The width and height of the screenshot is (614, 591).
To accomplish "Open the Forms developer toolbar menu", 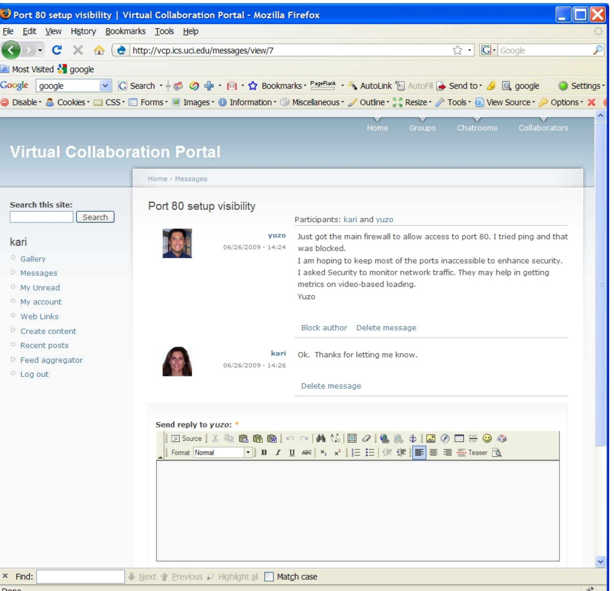I will coord(148,102).
